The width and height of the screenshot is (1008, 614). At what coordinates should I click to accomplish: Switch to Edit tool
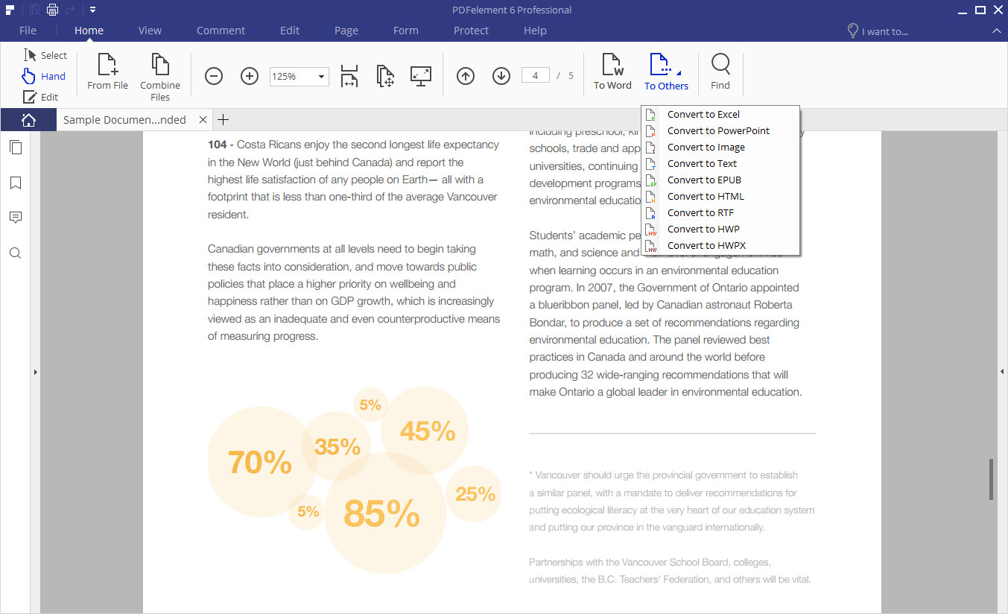[41, 97]
